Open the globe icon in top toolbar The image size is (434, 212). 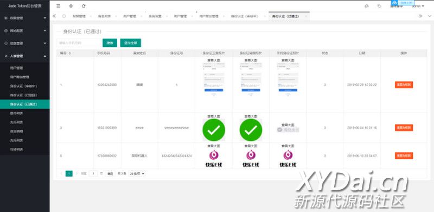[x=71, y=6]
